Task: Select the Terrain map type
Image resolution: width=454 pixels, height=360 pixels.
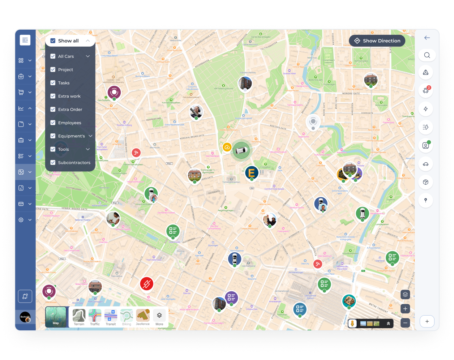Action: coord(79,318)
